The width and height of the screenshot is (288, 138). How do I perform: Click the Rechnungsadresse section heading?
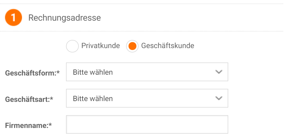tap(64, 18)
